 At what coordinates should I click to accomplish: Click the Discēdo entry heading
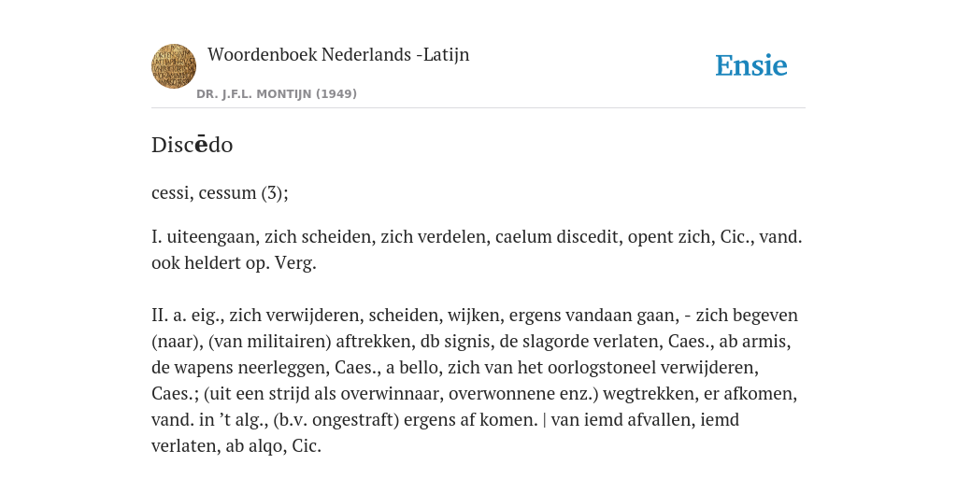(x=193, y=145)
